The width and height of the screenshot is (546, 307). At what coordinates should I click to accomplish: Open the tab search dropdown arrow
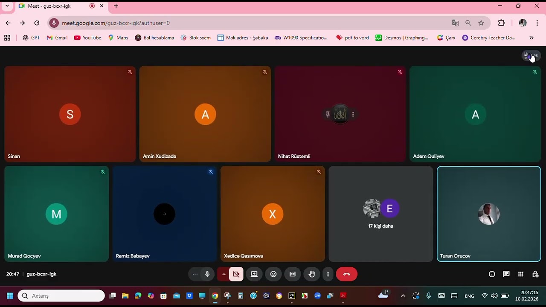coord(7,6)
